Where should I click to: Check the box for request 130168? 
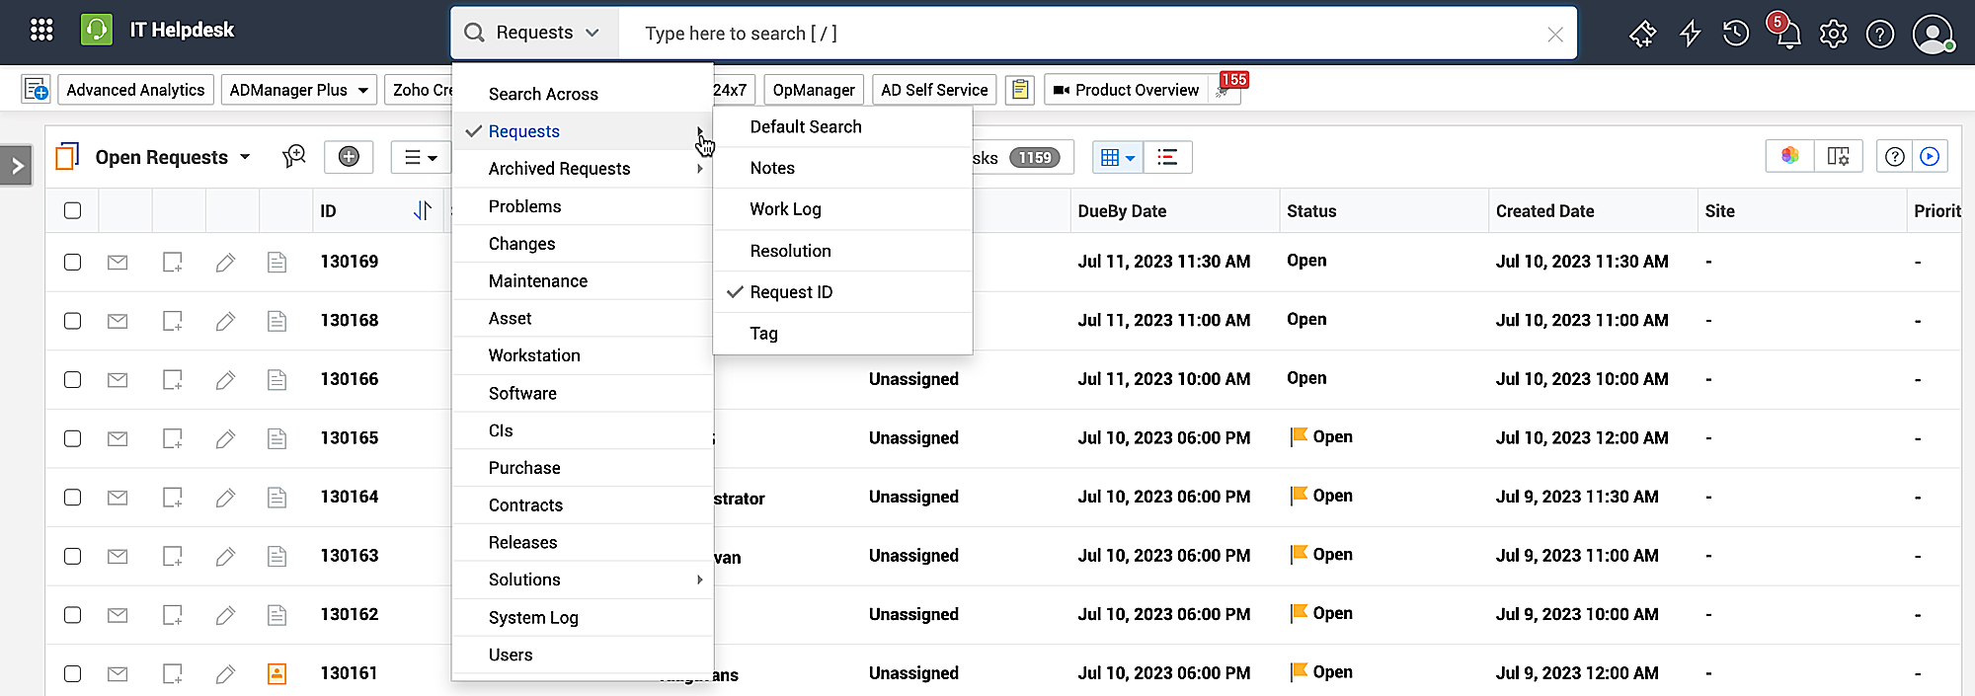click(x=72, y=321)
